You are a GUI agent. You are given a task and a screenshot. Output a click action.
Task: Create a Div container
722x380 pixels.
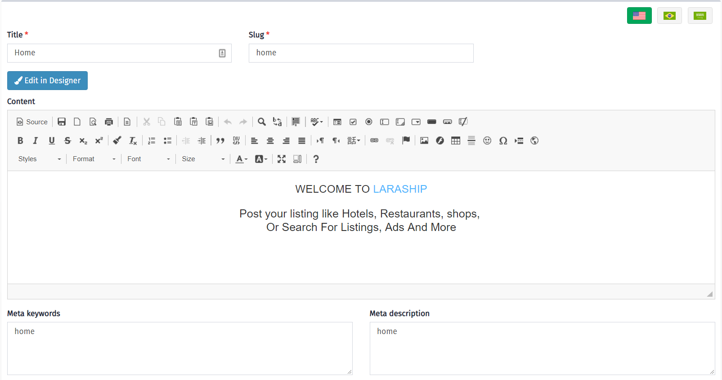(236, 141)
